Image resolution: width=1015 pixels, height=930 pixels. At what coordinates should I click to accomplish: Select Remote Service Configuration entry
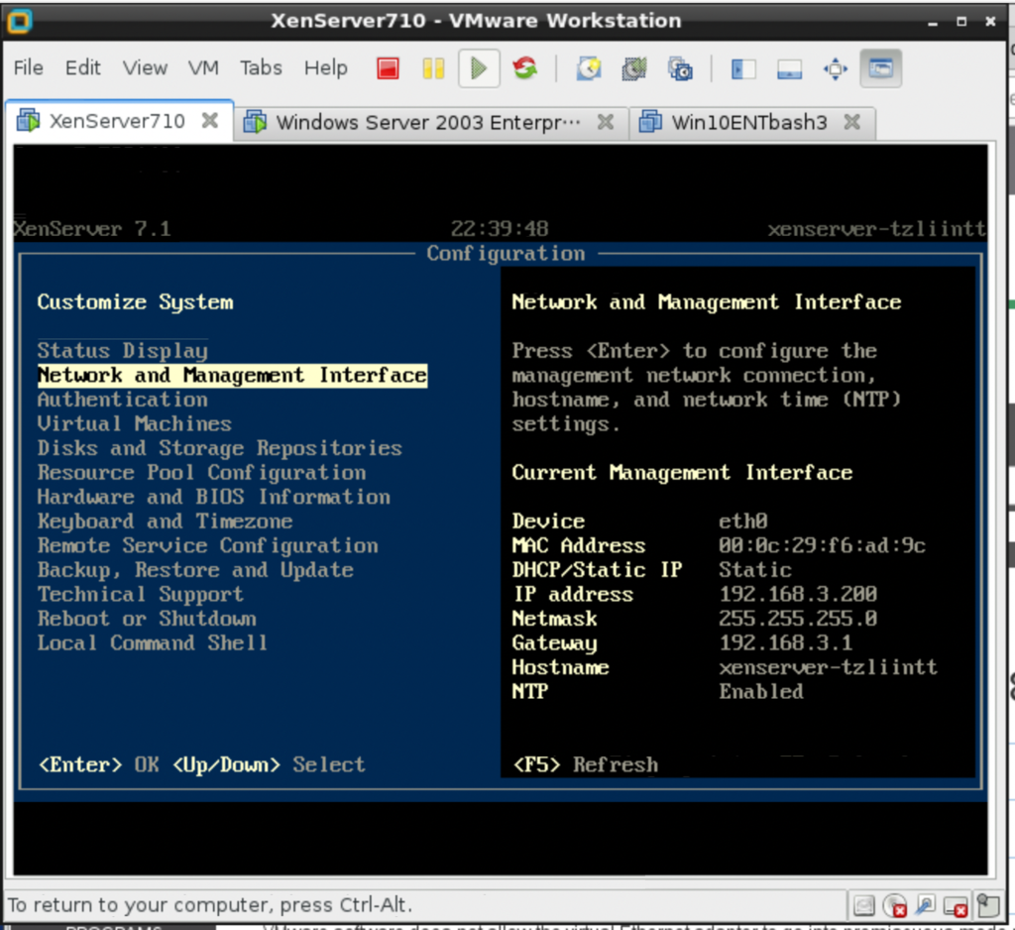coord(208,545)
